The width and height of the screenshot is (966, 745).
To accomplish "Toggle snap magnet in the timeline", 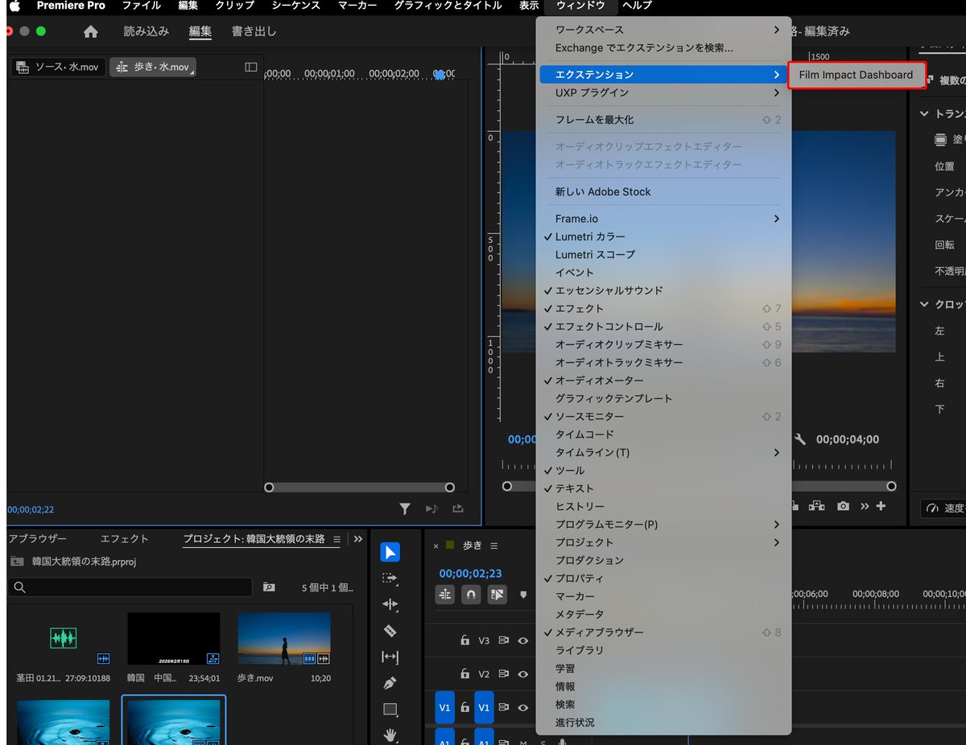I will click(x=471, y=595).
